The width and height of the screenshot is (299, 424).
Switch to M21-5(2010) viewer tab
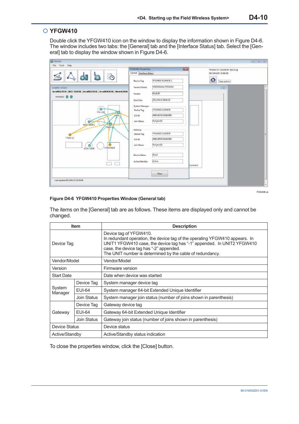click(x=75, y=92)
